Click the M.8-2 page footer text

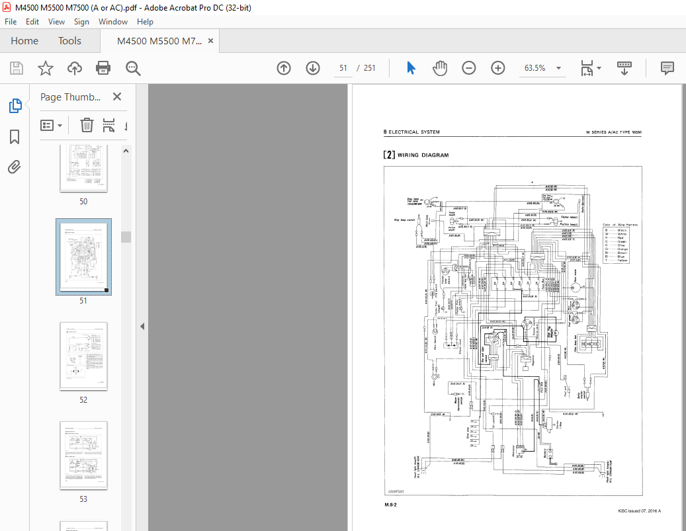(x=391, y=505)
